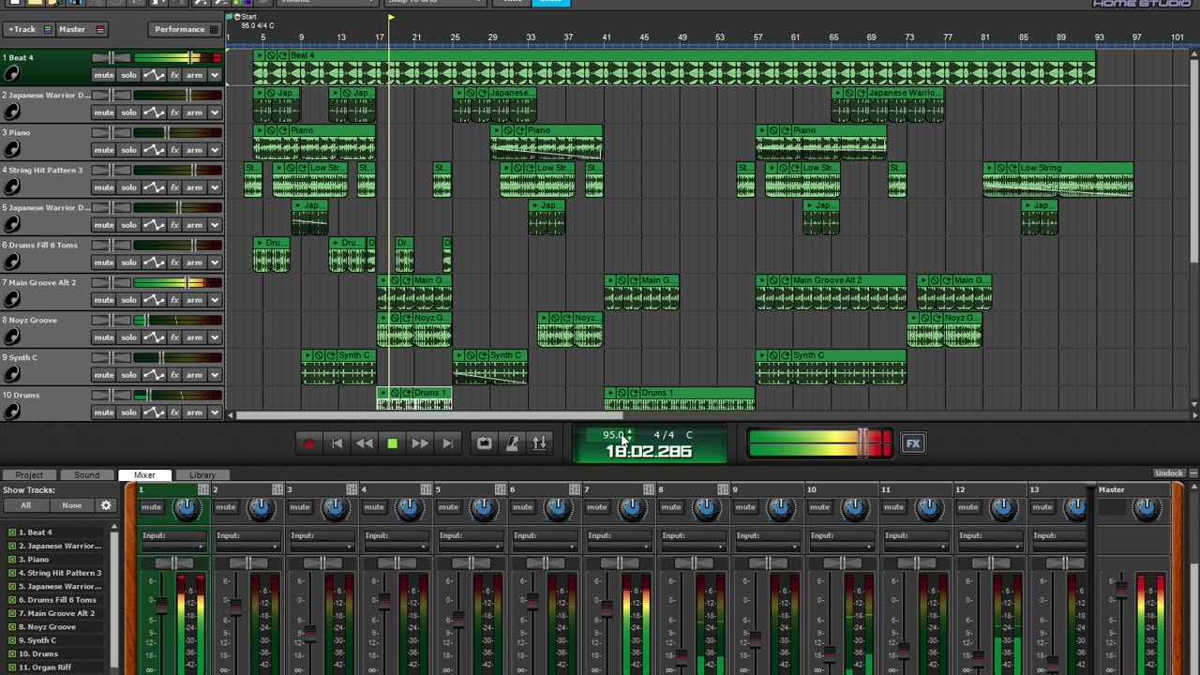The height and width of the screenshot is (675, 1200).
Task: Click the loop icon on Beat 4 clip
Action: point(282,55)
